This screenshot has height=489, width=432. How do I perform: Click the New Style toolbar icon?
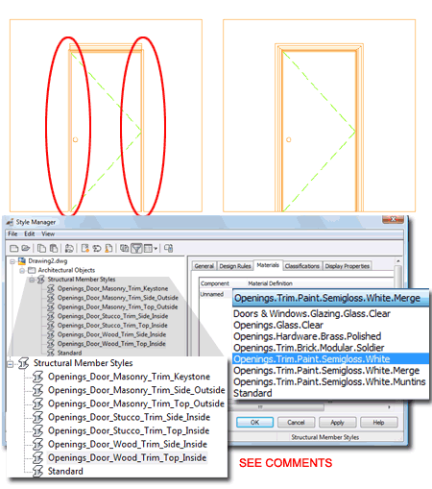[x=84, y=248]
